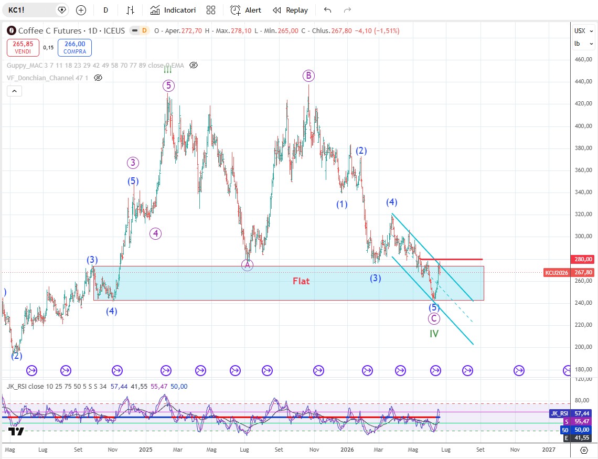
Task: Start bar Replay mode
Action: coord(290,10)
